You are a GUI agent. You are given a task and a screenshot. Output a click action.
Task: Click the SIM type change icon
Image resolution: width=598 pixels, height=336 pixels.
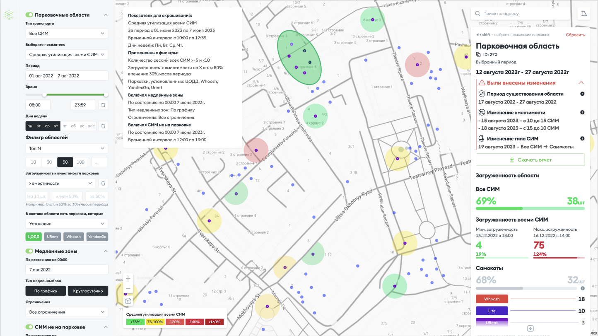(x=482, y=138)
